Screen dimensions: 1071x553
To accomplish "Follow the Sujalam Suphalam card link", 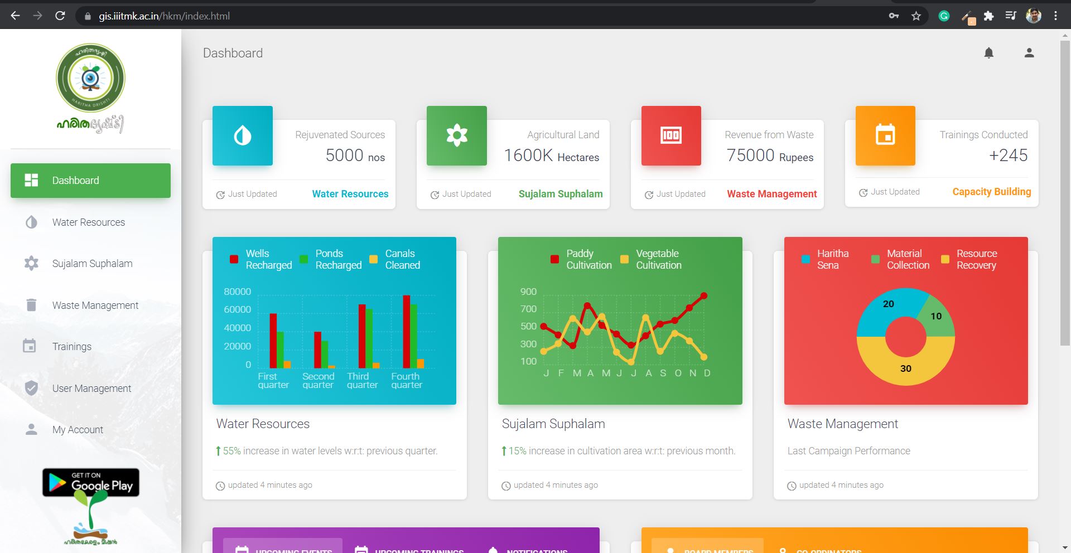I will coord(561,194).
